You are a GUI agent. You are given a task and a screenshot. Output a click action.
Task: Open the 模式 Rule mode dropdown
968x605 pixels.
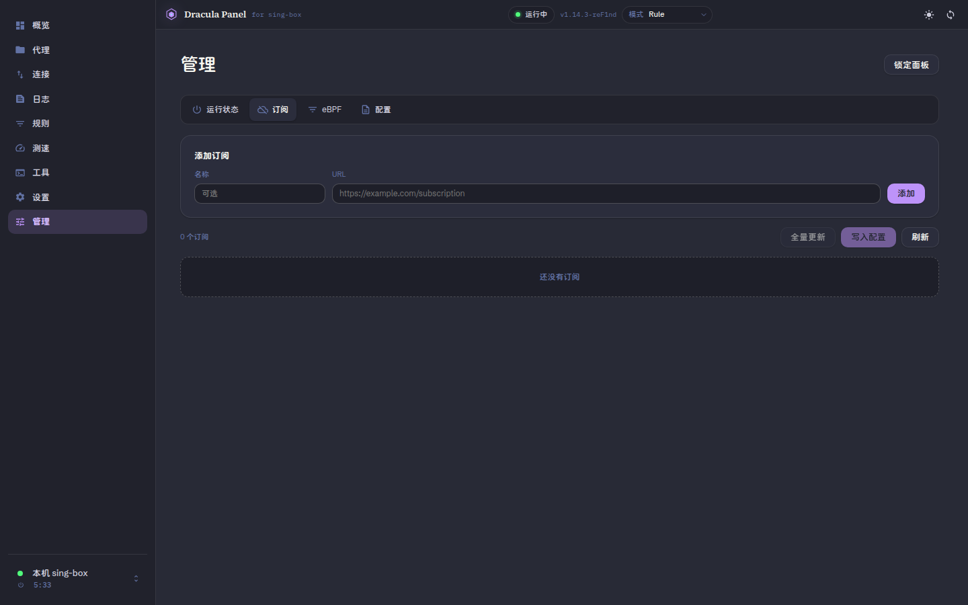point(667,15)
